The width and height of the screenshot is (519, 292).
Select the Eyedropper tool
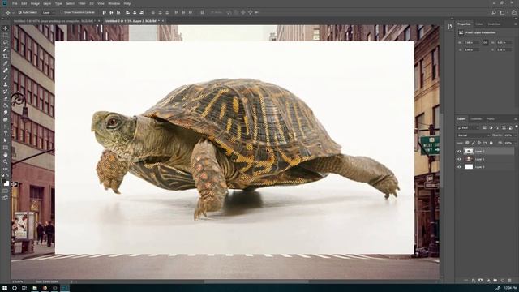[x=5, y=63]
